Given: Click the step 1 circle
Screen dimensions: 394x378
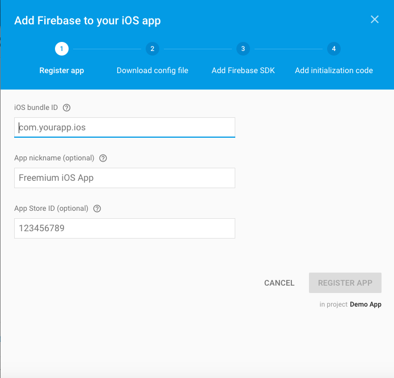Looking at the screenshot, I should (62, 49).
